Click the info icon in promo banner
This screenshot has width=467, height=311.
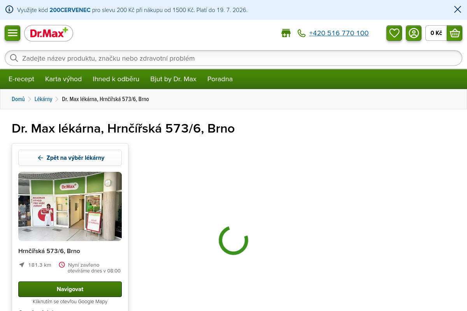(9, 10)
